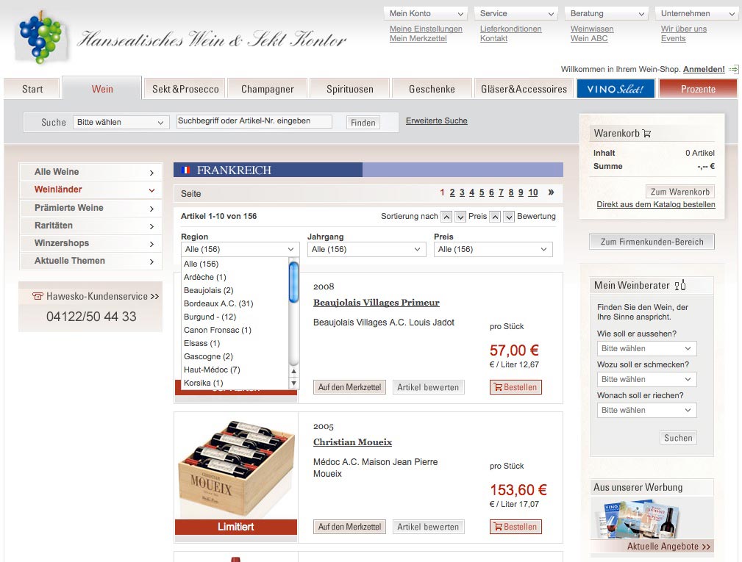Rate Beaujolais Villages Primeur with Artikel bewerten
This screenshot has height=562, width=742.
click(428, 387)
